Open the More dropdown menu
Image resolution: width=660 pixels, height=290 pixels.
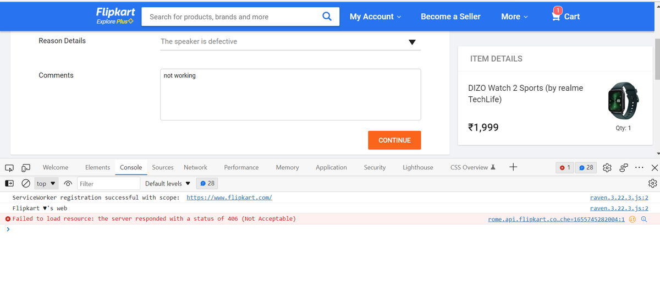tap(514, 17)
